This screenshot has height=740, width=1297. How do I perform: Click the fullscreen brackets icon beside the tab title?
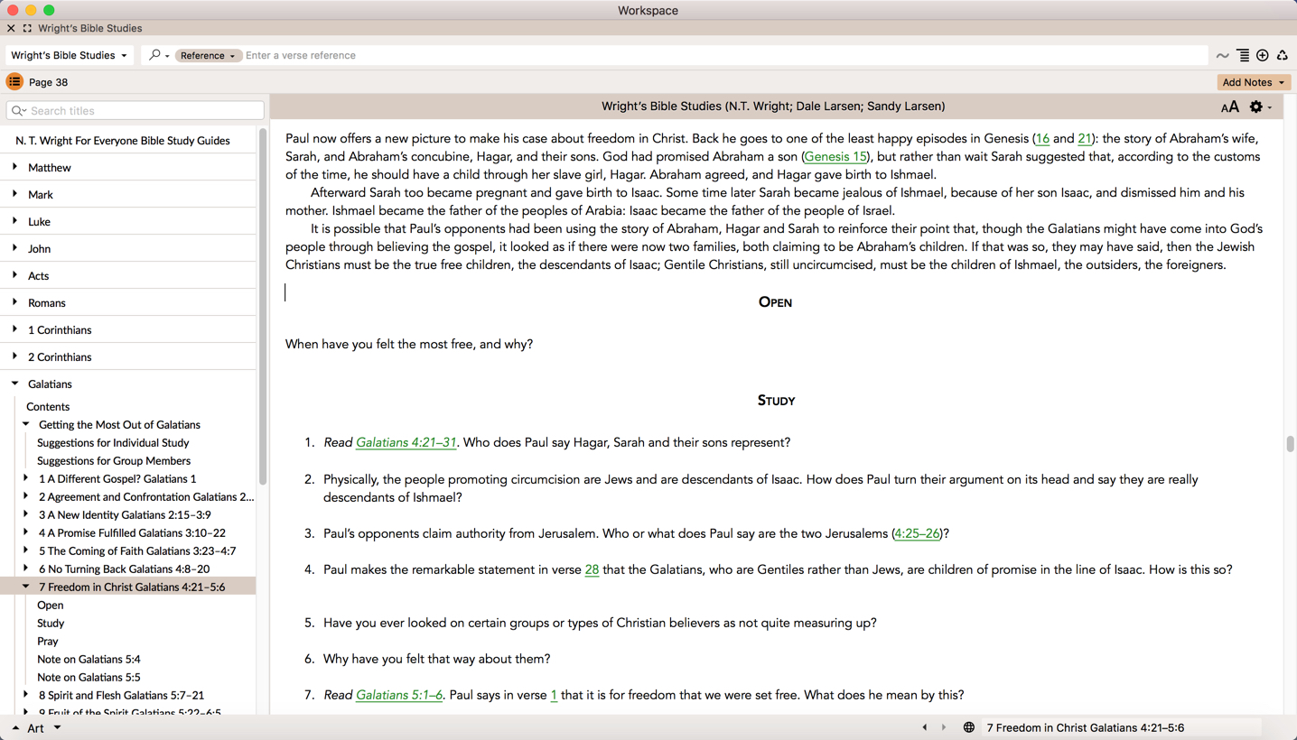point(27,28)
